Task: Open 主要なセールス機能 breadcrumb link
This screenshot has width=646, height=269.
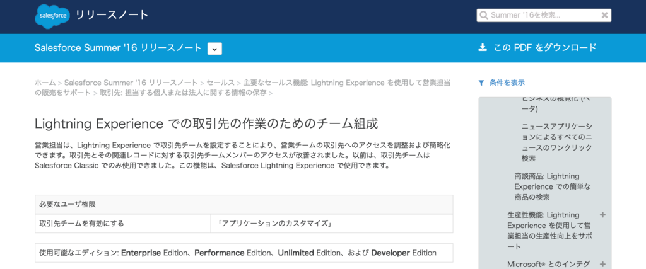Action: (243, 88)
